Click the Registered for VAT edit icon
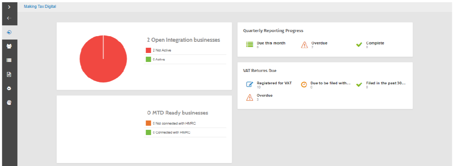 (x=250, y=85)
